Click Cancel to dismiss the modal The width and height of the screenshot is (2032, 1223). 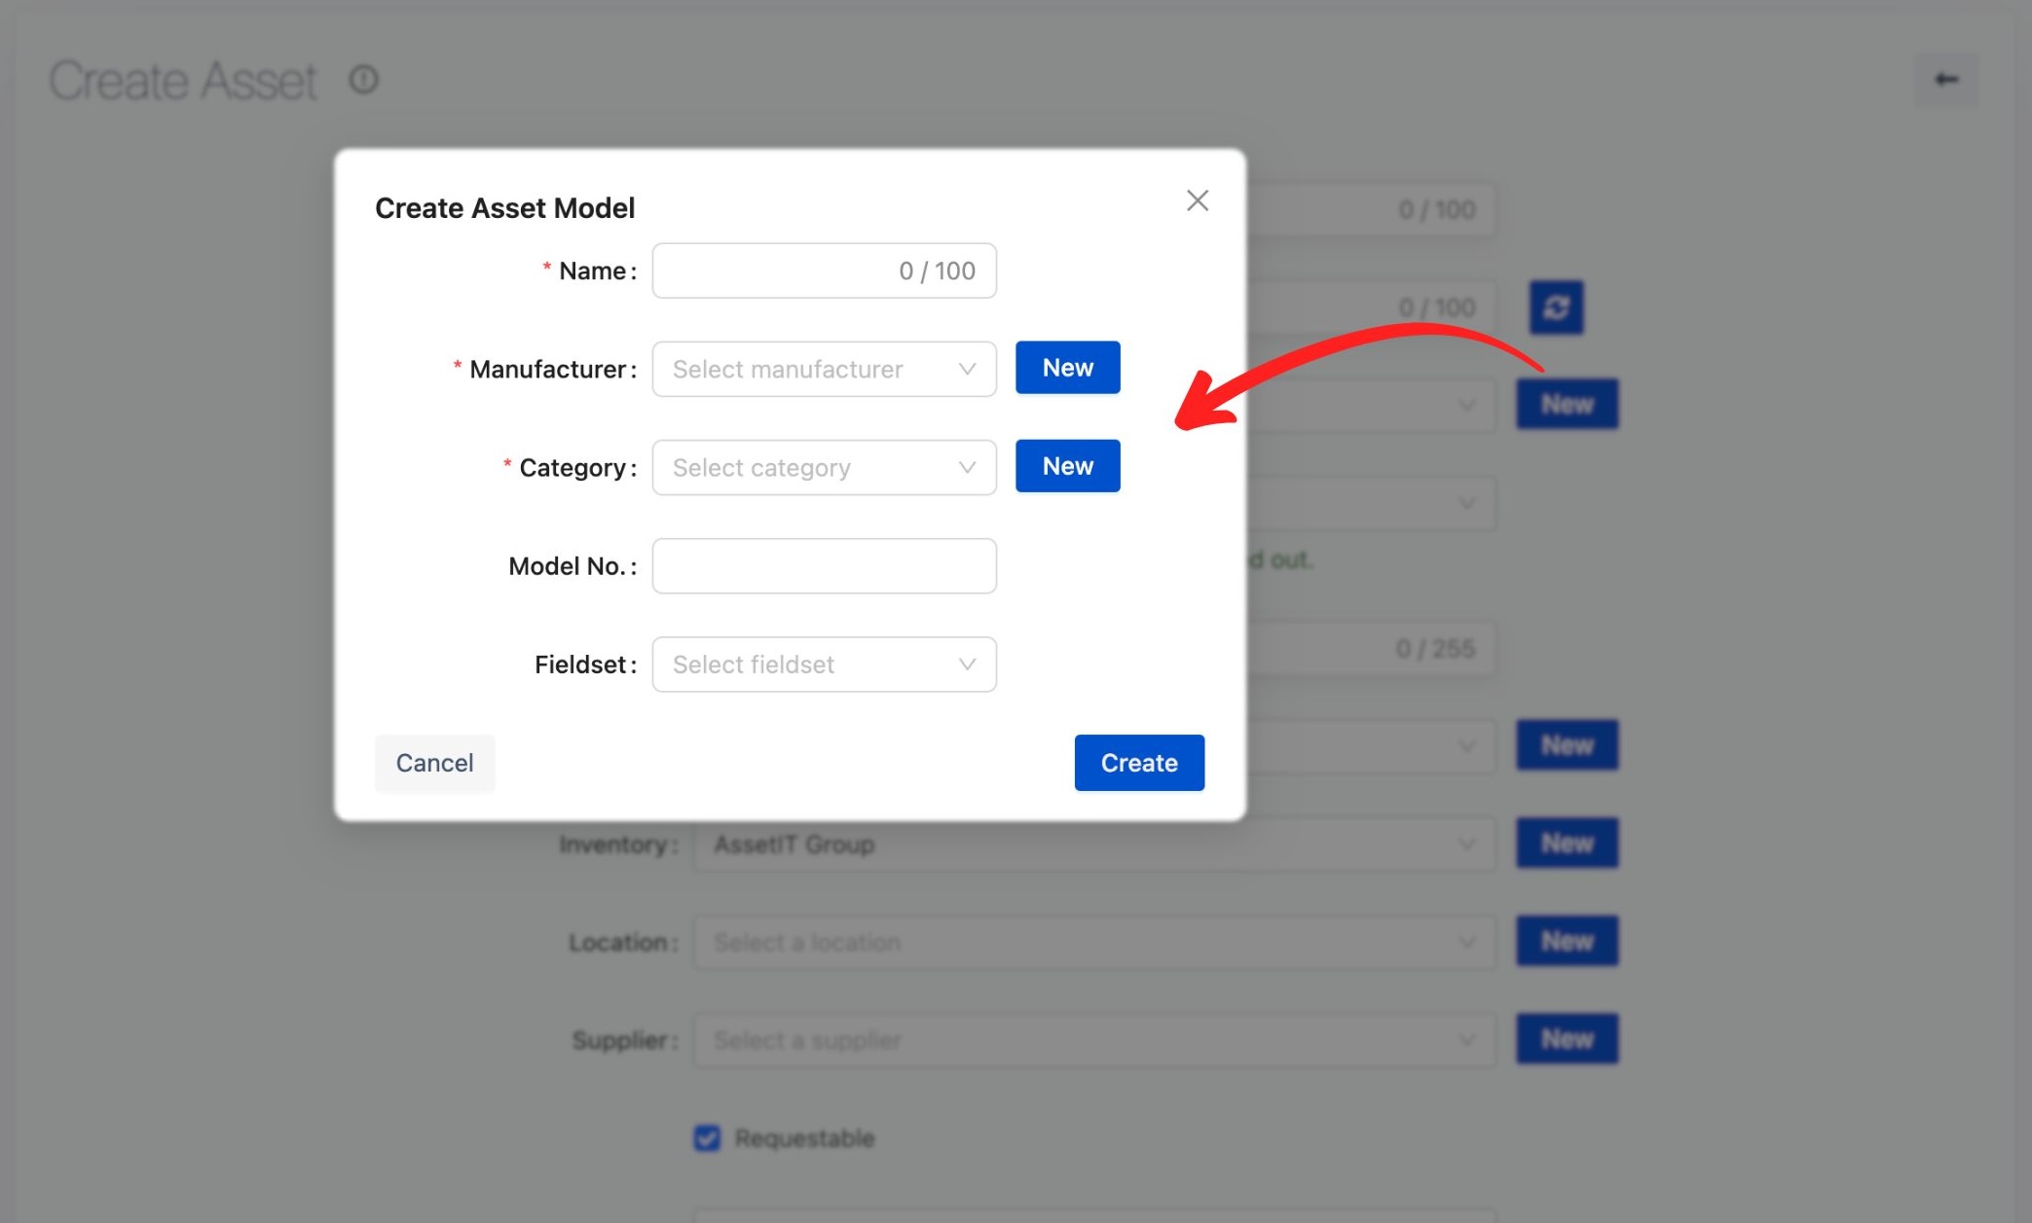pos(434,762)
